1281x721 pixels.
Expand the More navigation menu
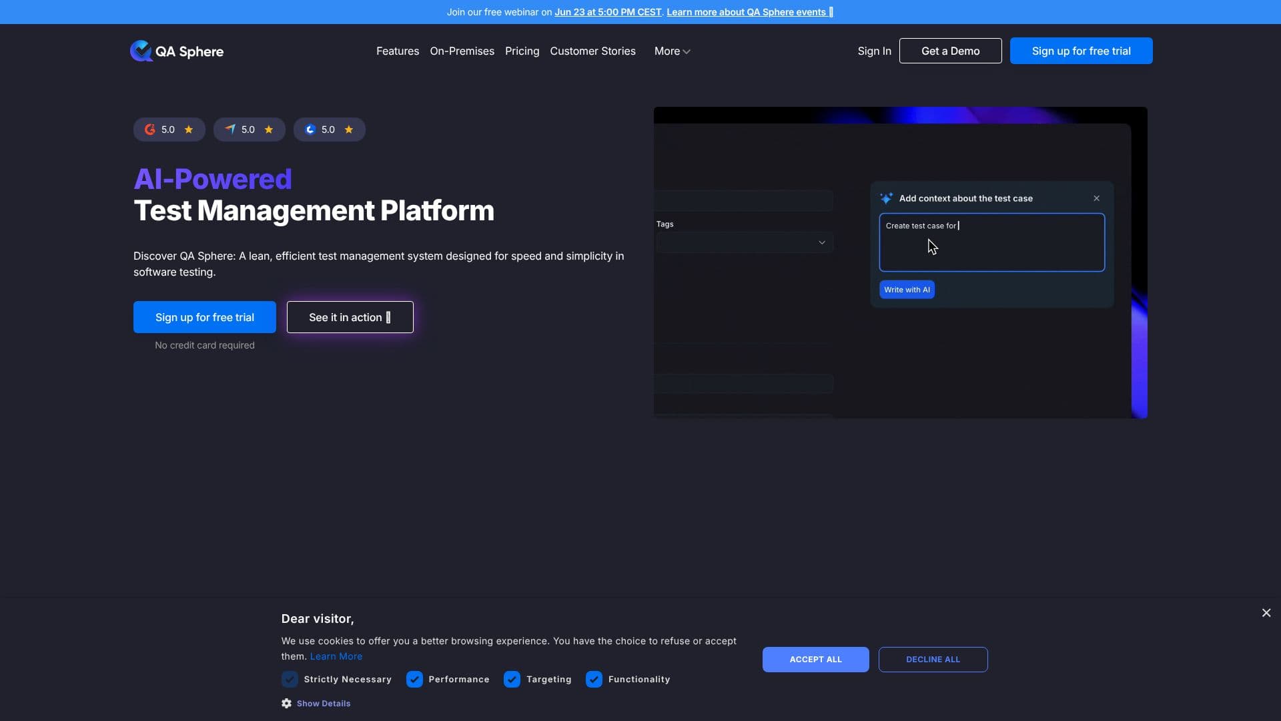pos(672,51)
